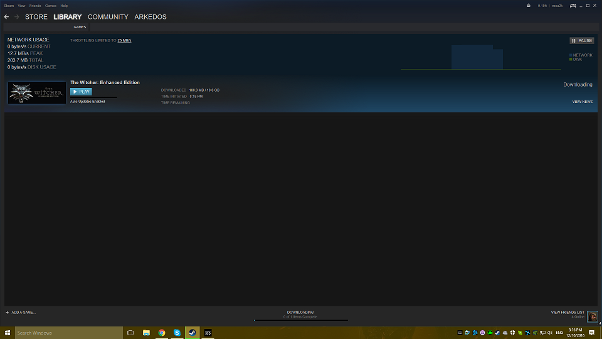
Task: Open Big Picture mode controller icon
Action: coord(573,6)
